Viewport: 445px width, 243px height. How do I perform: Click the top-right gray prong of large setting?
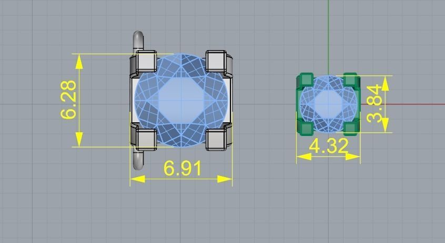216,61
